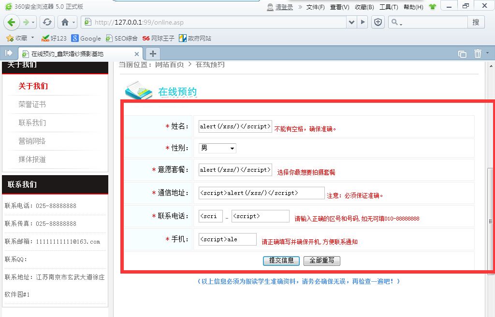
Task: Click the menu bar expand chevron
Action: (x=300, y=7)
